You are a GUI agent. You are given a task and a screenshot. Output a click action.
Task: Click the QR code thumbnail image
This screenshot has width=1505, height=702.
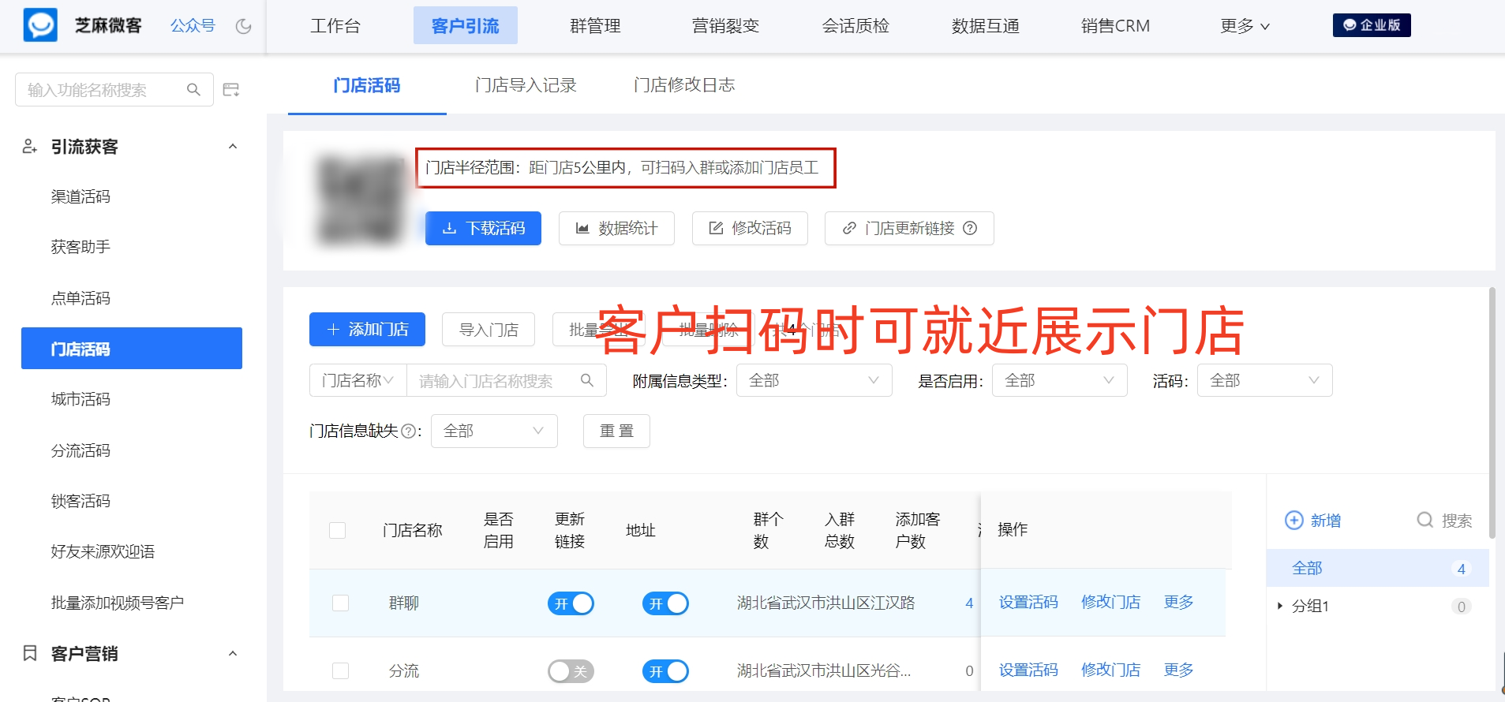[360, 200]
